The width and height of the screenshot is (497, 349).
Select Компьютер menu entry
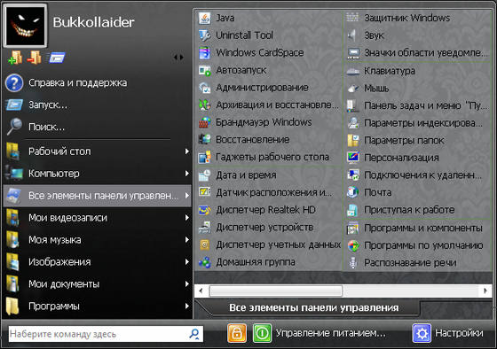(97, 174)
